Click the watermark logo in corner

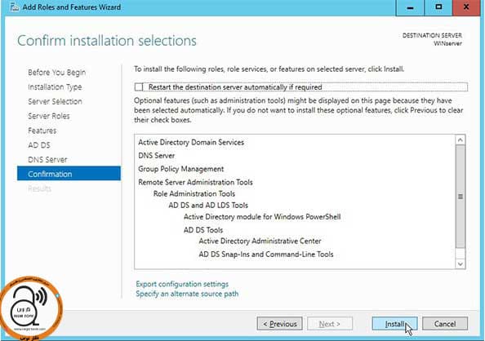[x=31, y=308]
